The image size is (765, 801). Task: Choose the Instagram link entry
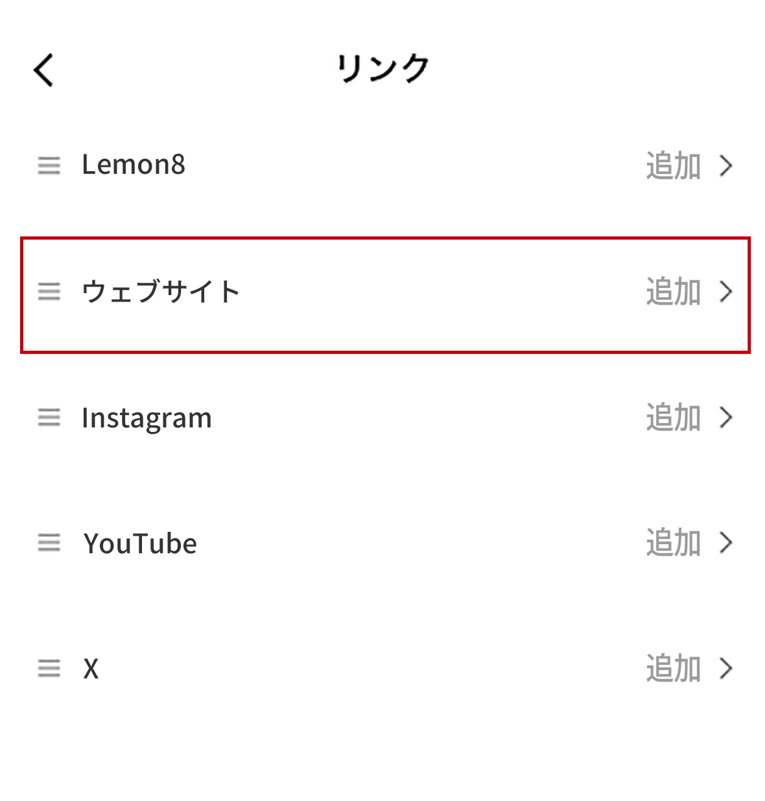(147, 418)
